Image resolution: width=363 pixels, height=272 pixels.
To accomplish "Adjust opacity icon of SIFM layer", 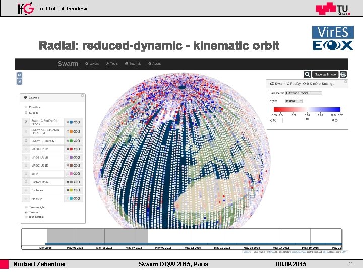I will pos(79,174).
